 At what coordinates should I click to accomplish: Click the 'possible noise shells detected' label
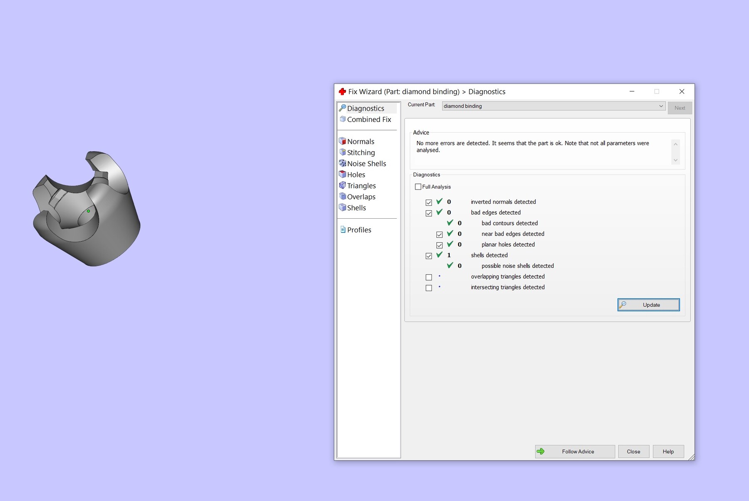click(518, 266)
